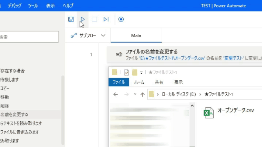Open the ヘルプ menu
262x147 pixels.
[x=68, y=6]
